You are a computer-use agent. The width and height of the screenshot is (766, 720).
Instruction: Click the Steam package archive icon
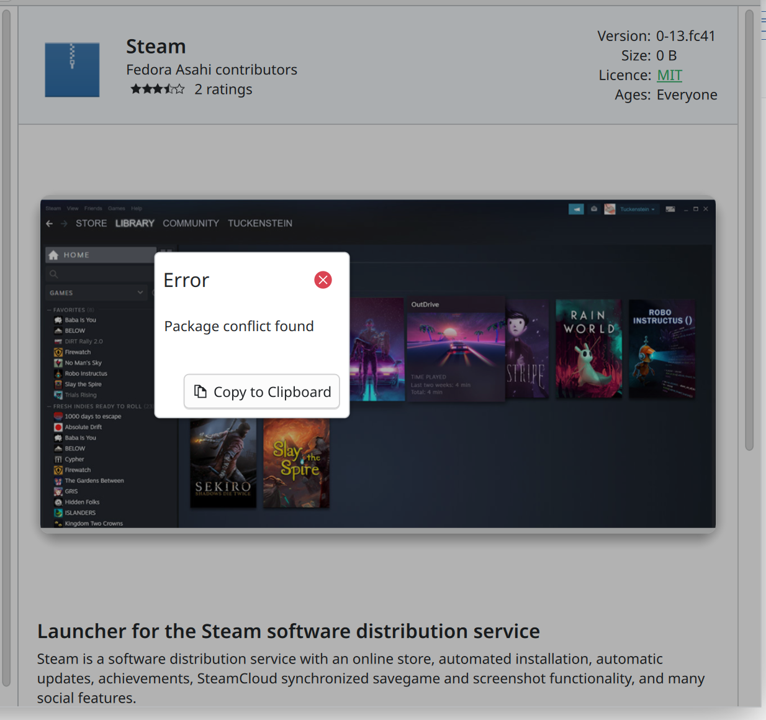tap(72, 70)
